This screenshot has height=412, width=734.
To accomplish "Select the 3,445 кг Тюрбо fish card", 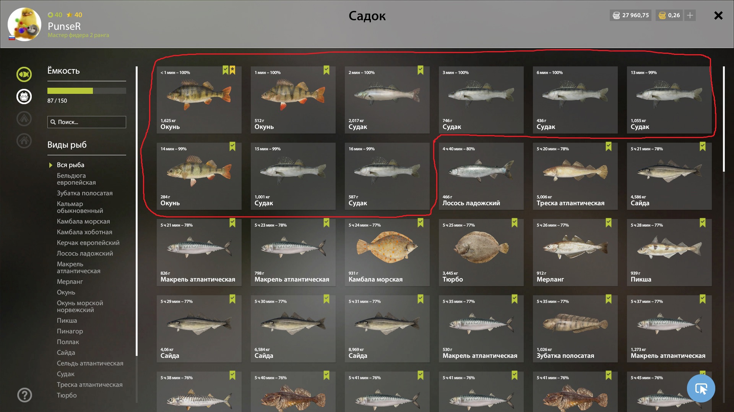I will (481, 253).
